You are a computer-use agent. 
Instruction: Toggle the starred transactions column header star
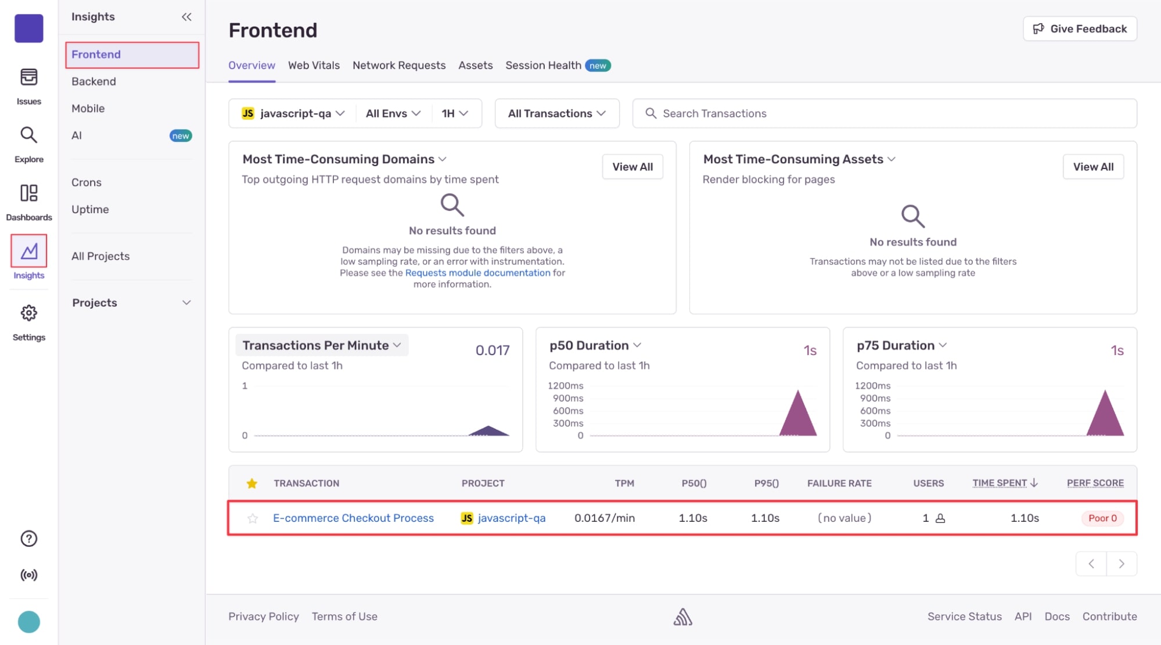coord(251,483)
